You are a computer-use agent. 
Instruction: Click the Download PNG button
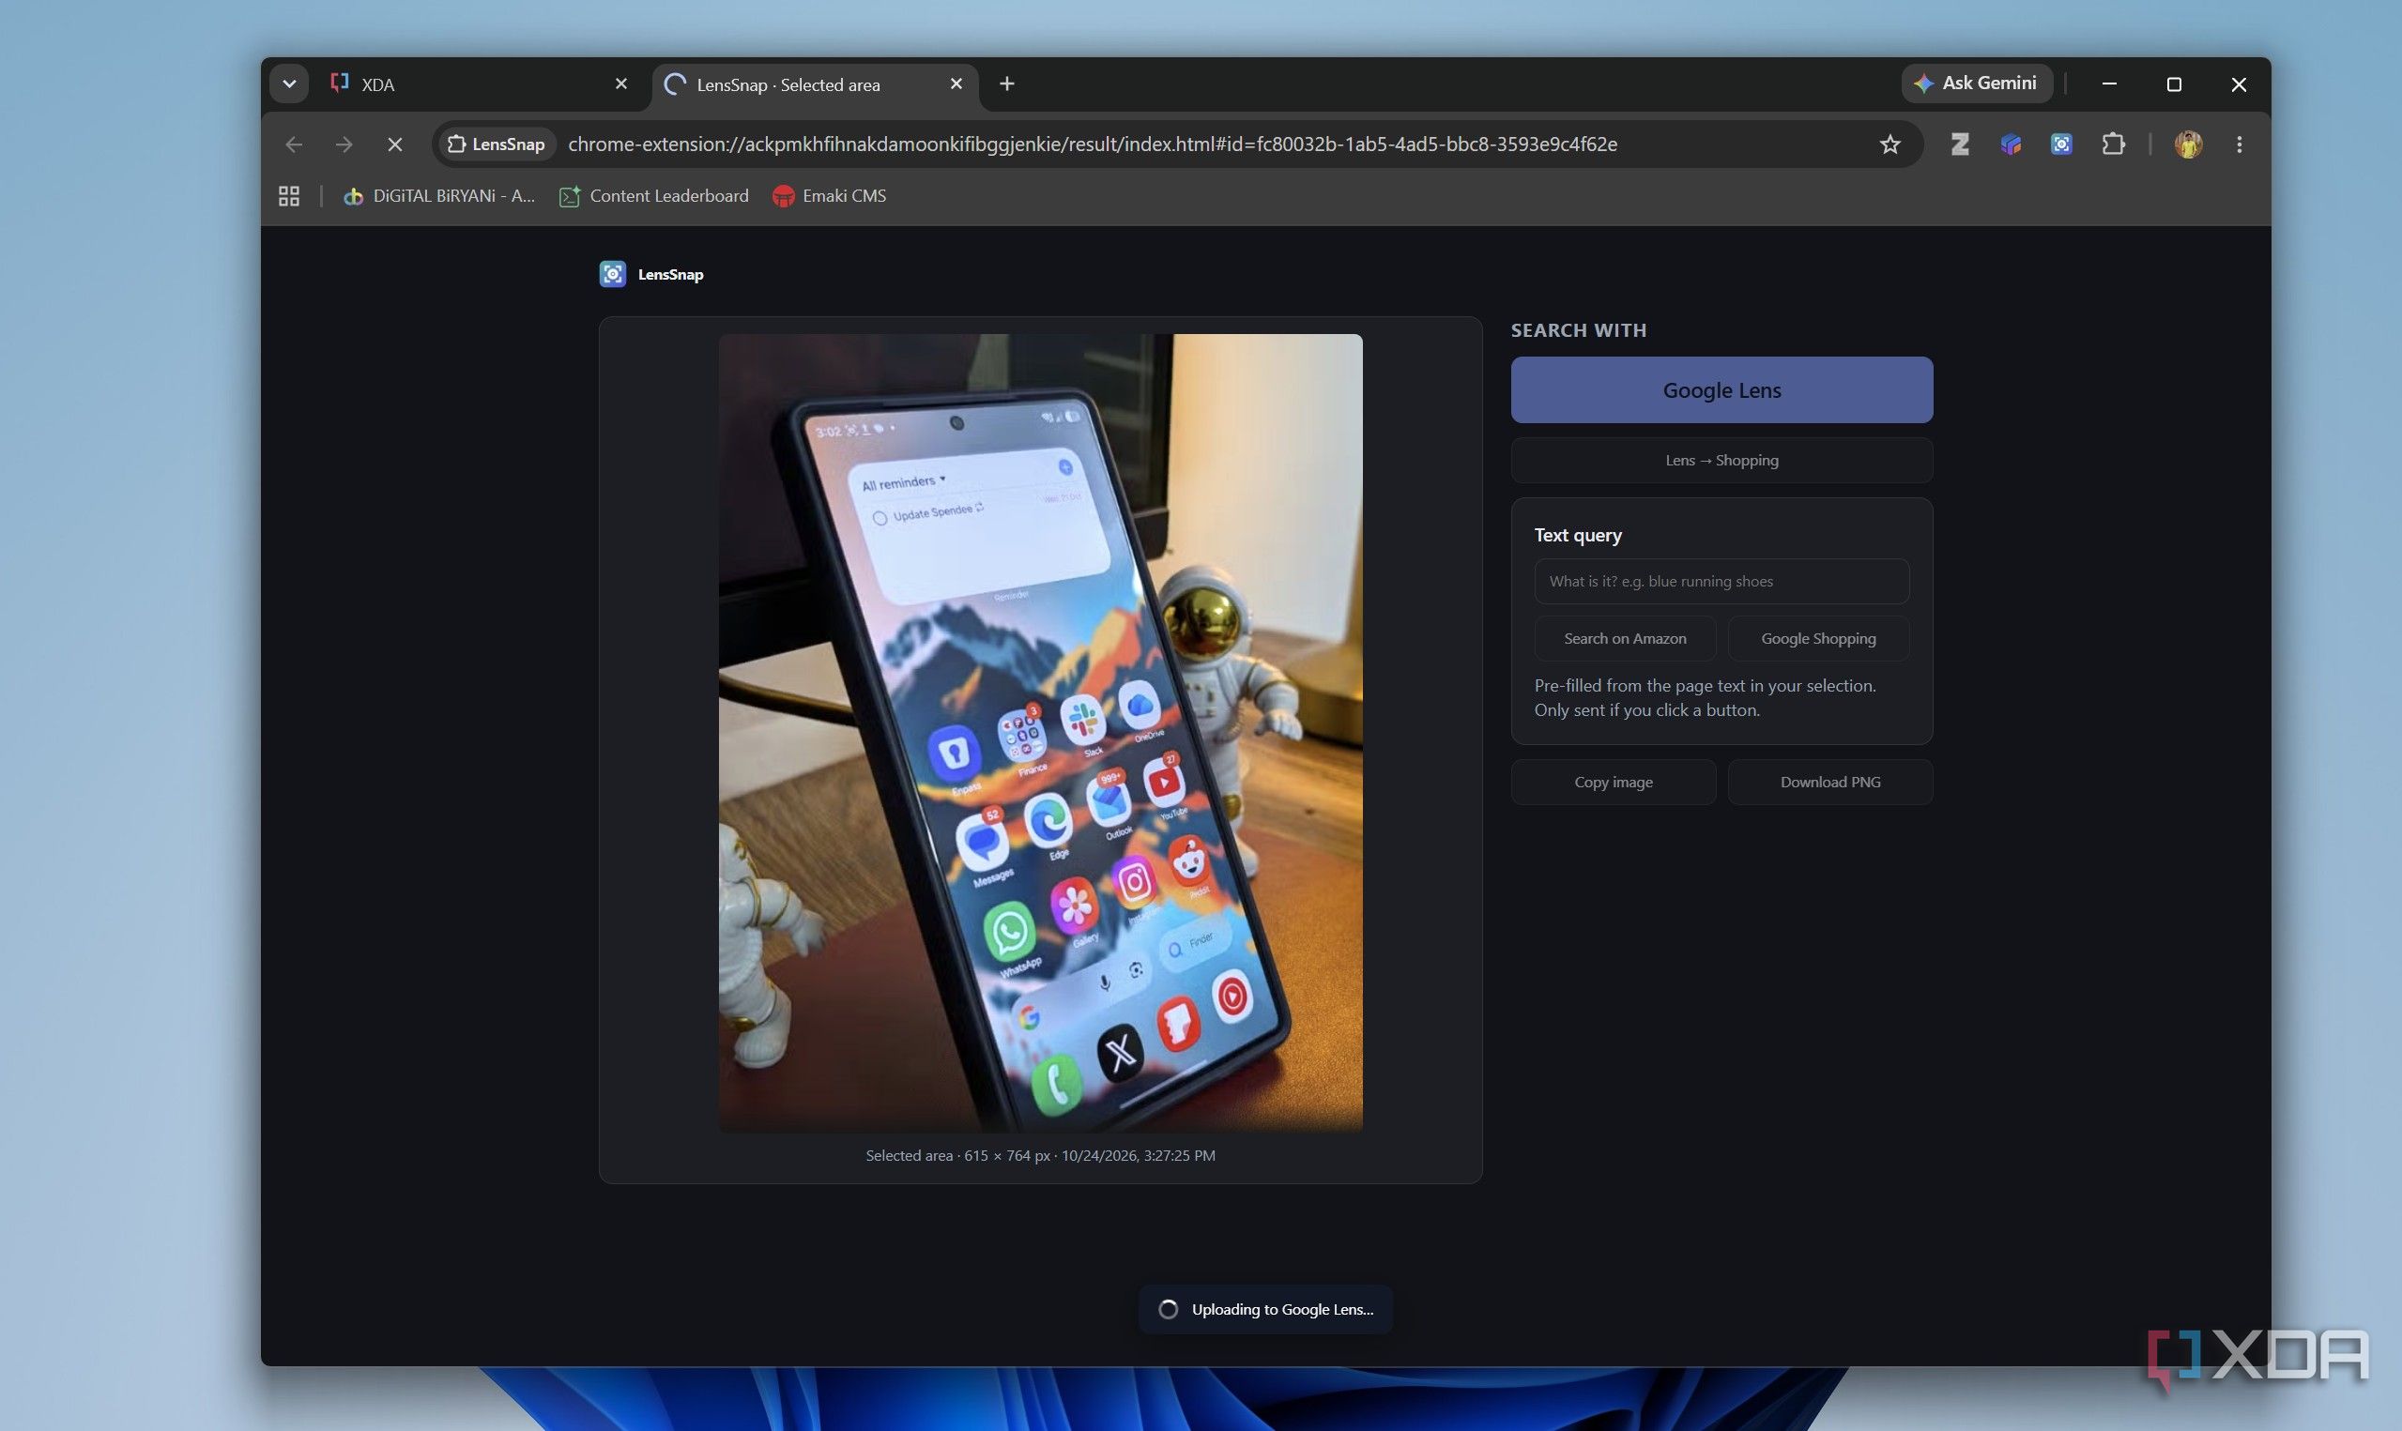[x=1830, y=782]
